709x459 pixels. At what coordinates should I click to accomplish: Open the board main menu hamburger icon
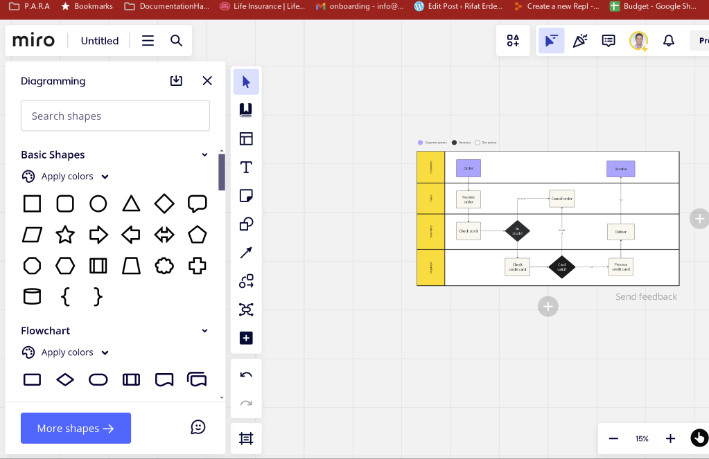(148, 41)
